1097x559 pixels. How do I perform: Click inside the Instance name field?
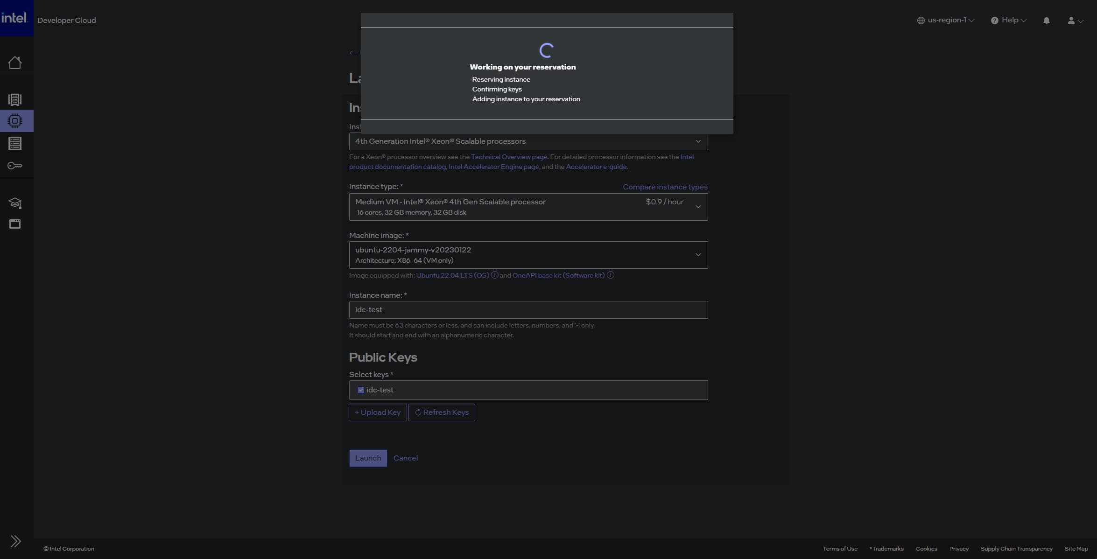[528, 309]
